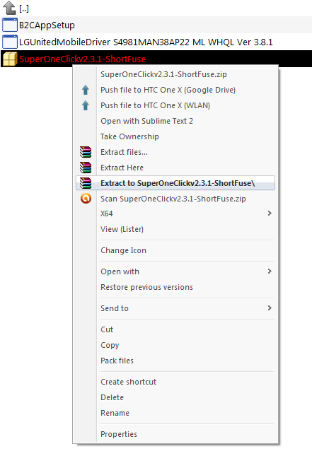Click the up-arrow parent directory icon
The height and width of the screenshot is (456, 312).
pos(9,8)
